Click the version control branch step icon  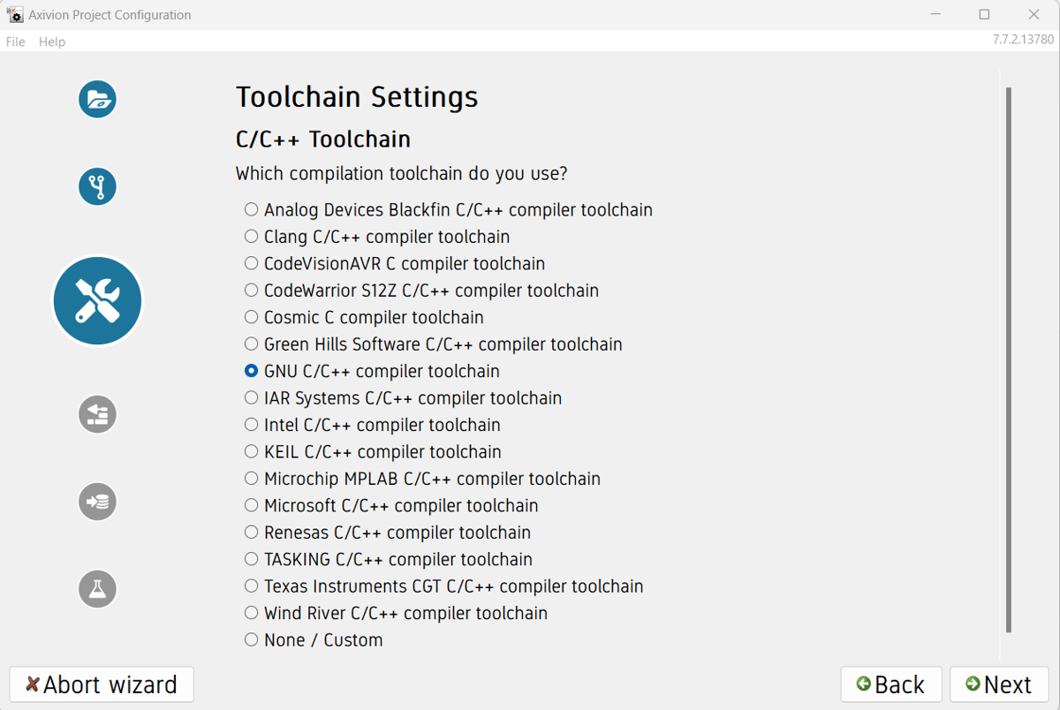[x=97, y=186]
